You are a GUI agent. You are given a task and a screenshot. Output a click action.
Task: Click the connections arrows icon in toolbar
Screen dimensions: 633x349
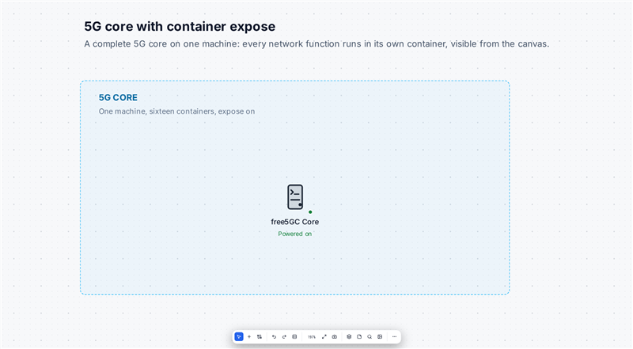click(x=260, y=336)
